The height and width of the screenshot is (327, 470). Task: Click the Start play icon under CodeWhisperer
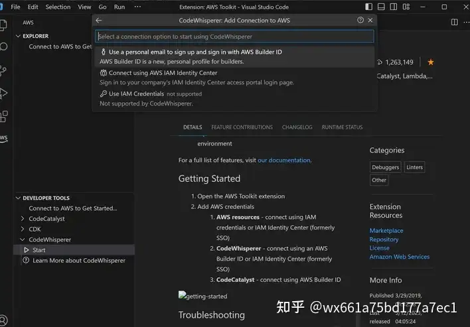(x=27, y=250)
